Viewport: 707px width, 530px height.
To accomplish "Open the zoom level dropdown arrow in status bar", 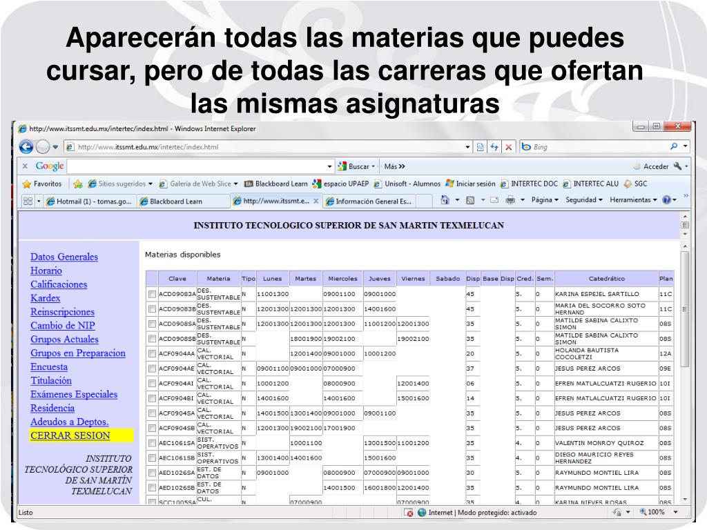I will (675, 512).
